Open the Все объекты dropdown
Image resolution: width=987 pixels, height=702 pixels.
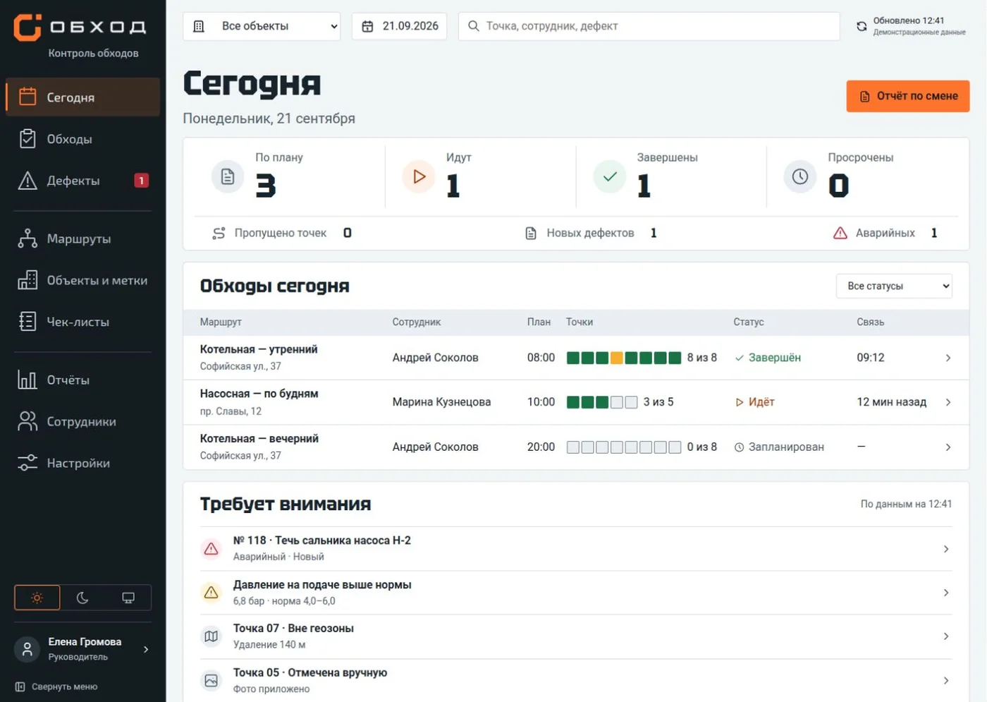click(262, 26)
